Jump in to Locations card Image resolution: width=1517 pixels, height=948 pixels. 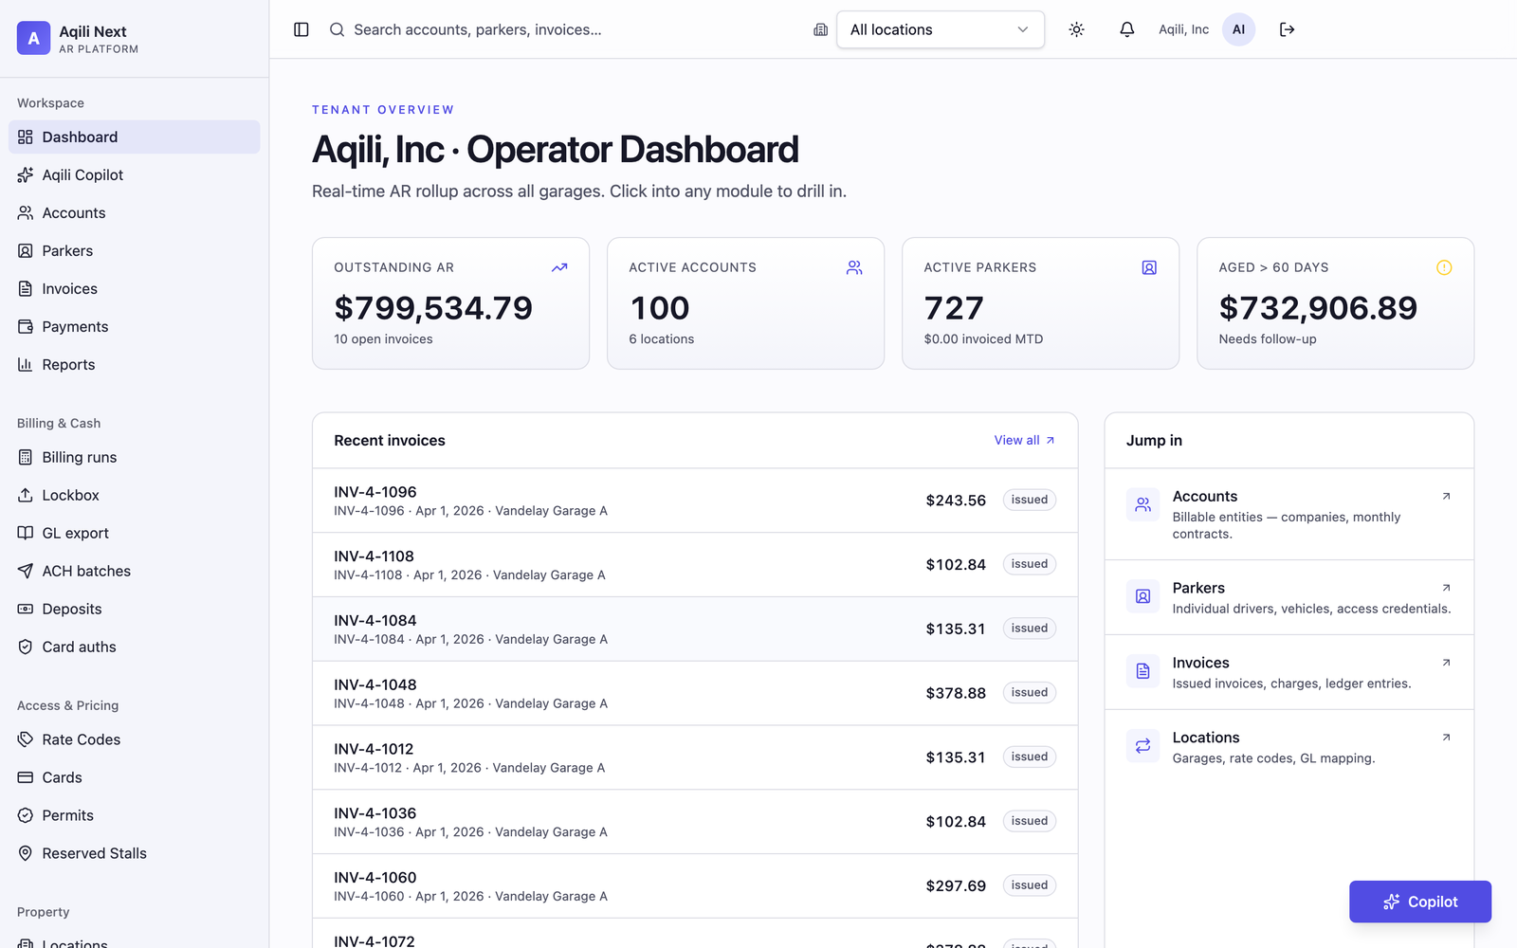pyautogui.click(x=1289, y=747)
